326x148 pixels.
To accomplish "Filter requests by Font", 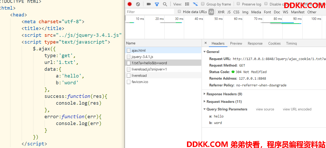I will click(x=267, y=12).
